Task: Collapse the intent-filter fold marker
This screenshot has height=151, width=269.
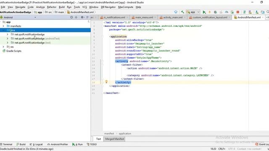Action: pyautogui.click(x=103, y=65)
